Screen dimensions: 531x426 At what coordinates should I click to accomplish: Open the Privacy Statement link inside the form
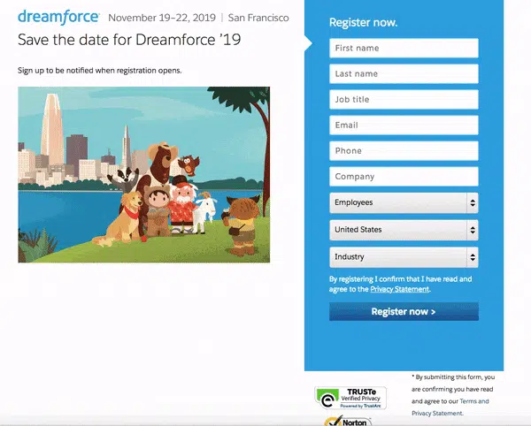tap(399, 289)
